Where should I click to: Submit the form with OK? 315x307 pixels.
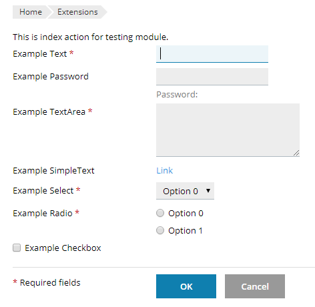(x=186, y=286)
